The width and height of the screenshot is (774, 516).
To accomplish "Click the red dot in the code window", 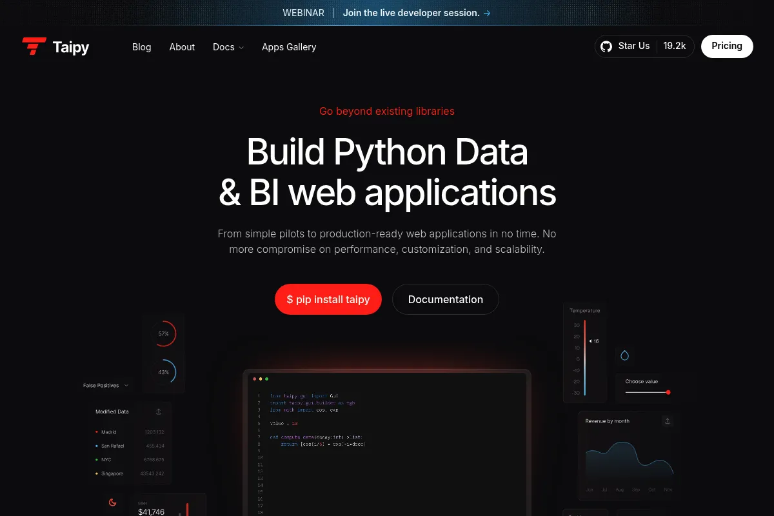I will 254,379.
